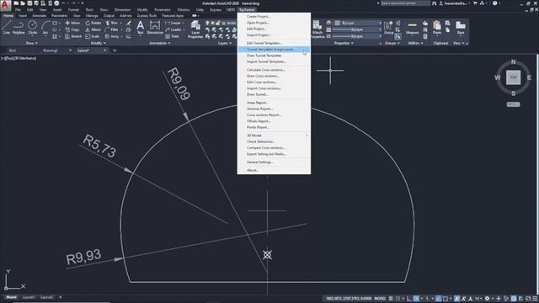Open the Dimension menu in menu bar

(x=122, y=10)
